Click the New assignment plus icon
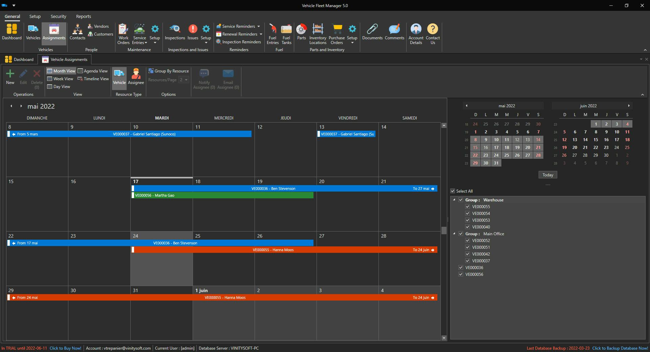The width and height of the screenshot is (650, 352). click(10, 74)
